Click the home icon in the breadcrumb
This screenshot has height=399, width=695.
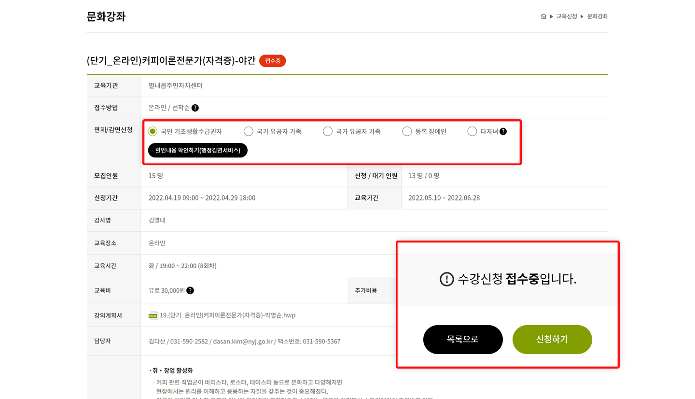click(x=543, y=16)
